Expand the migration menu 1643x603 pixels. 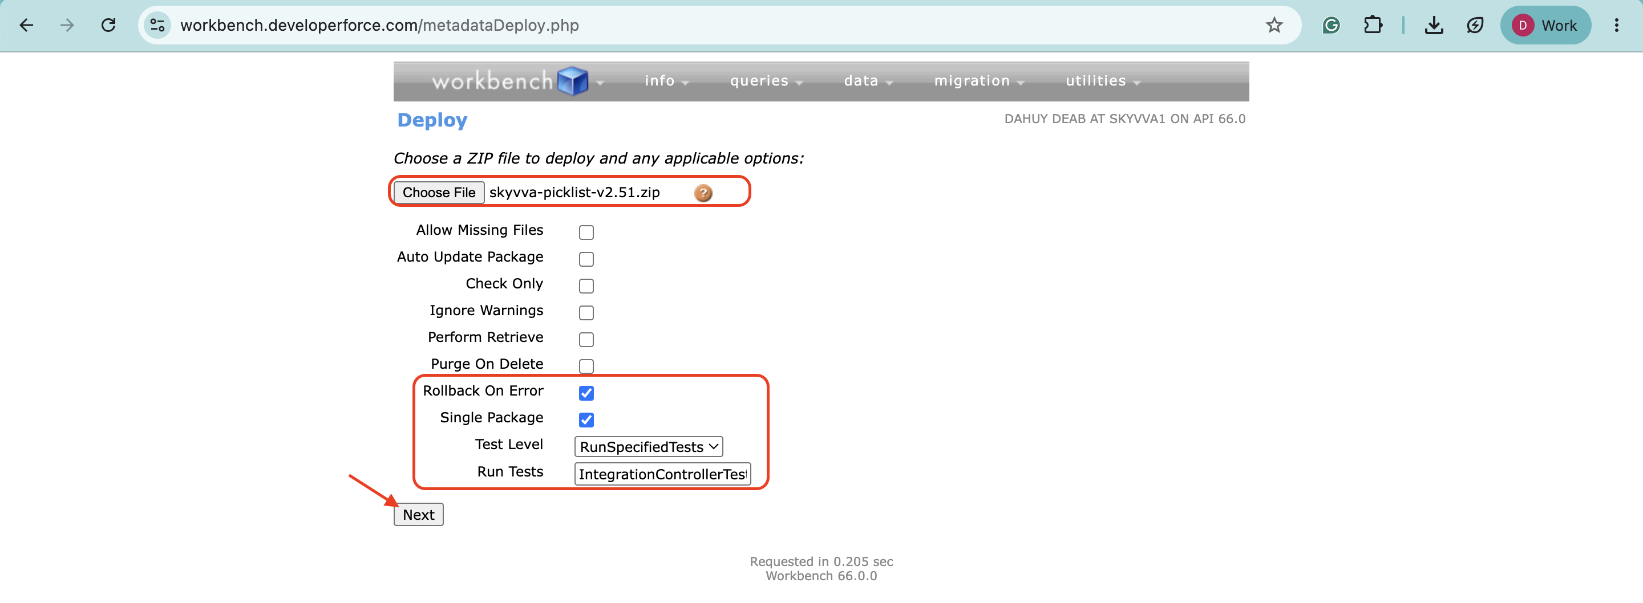pos(978,81)
